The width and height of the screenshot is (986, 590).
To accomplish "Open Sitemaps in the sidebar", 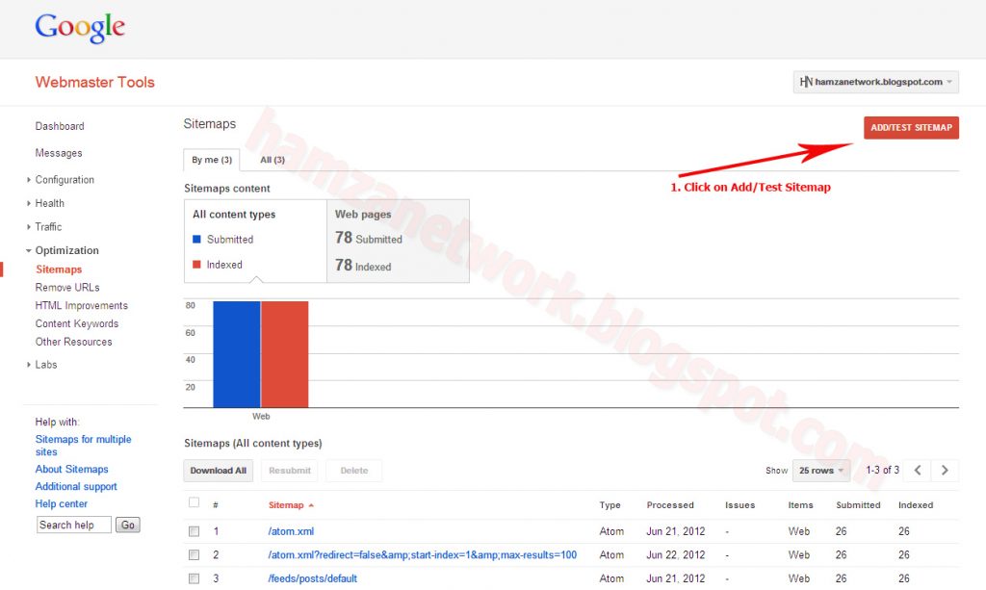I will tap(59, 269).
